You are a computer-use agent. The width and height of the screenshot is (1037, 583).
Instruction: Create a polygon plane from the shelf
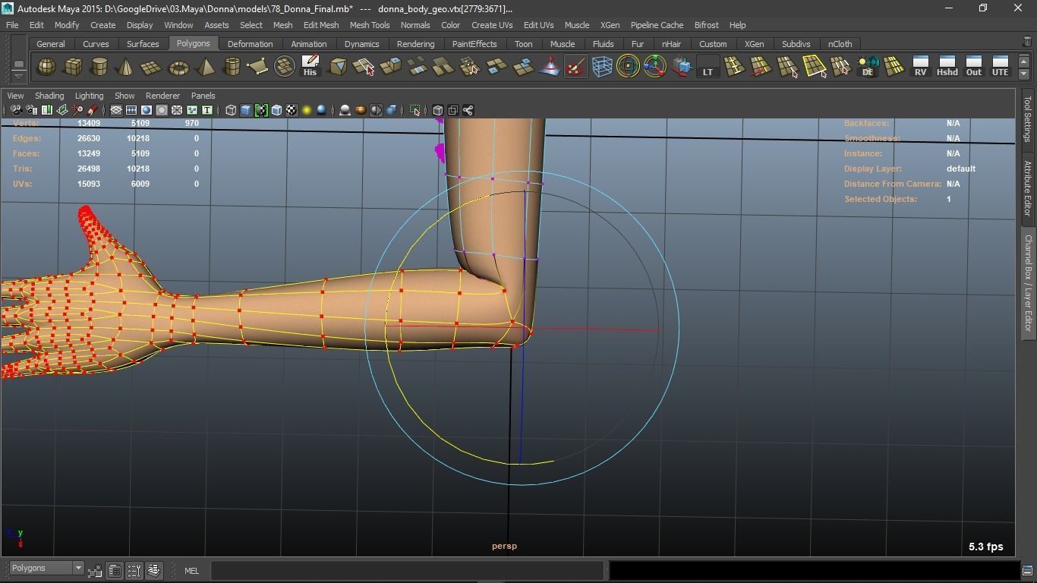152,67
